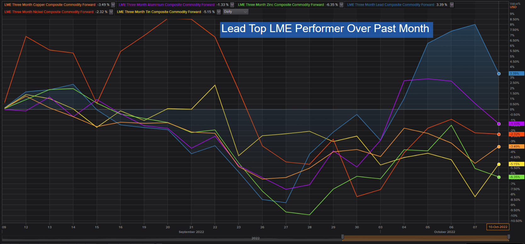Select the LME Three Month Nickel legend label
The height and width of the screenshot is (244, 525).
click(x=49, y=12)
